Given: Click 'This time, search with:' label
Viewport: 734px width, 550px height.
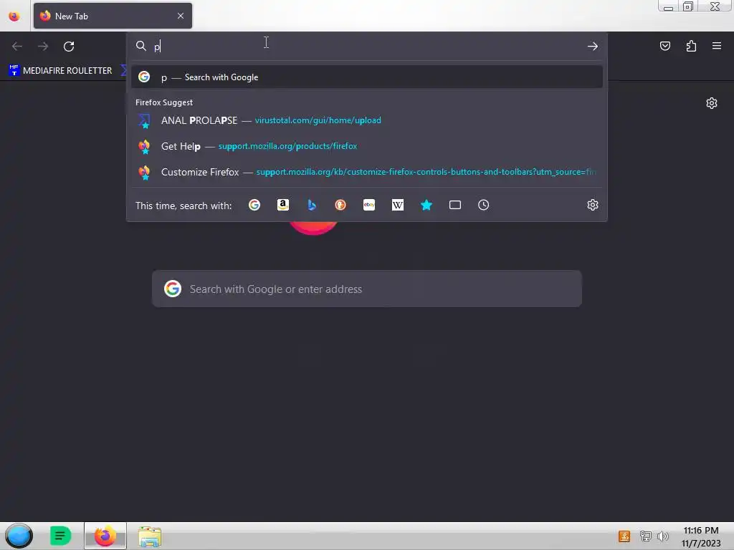Looking at the screenshot, I should [183, 206].
